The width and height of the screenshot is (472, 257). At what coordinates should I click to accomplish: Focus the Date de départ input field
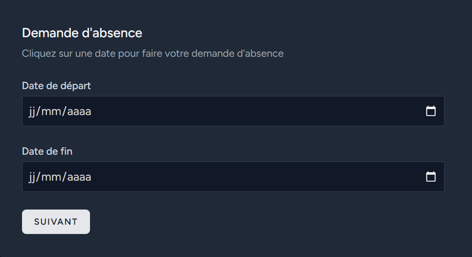233,111
